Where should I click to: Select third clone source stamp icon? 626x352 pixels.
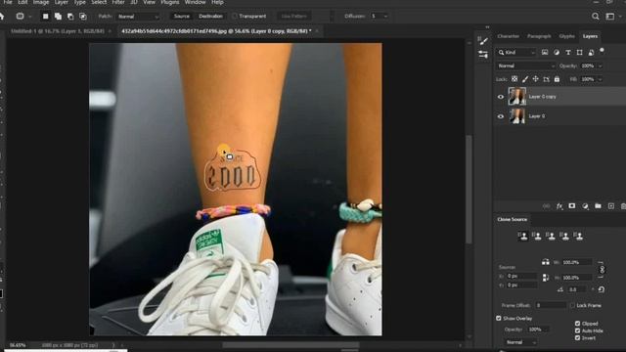pos(551,237)
